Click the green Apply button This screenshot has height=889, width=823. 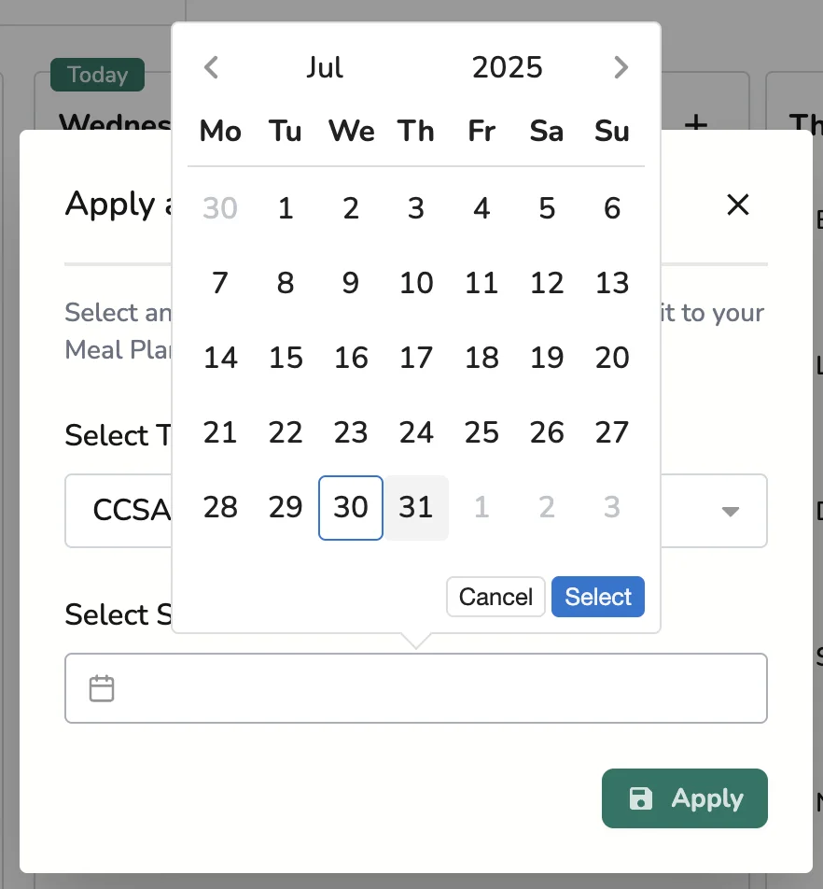pos(685,798)
